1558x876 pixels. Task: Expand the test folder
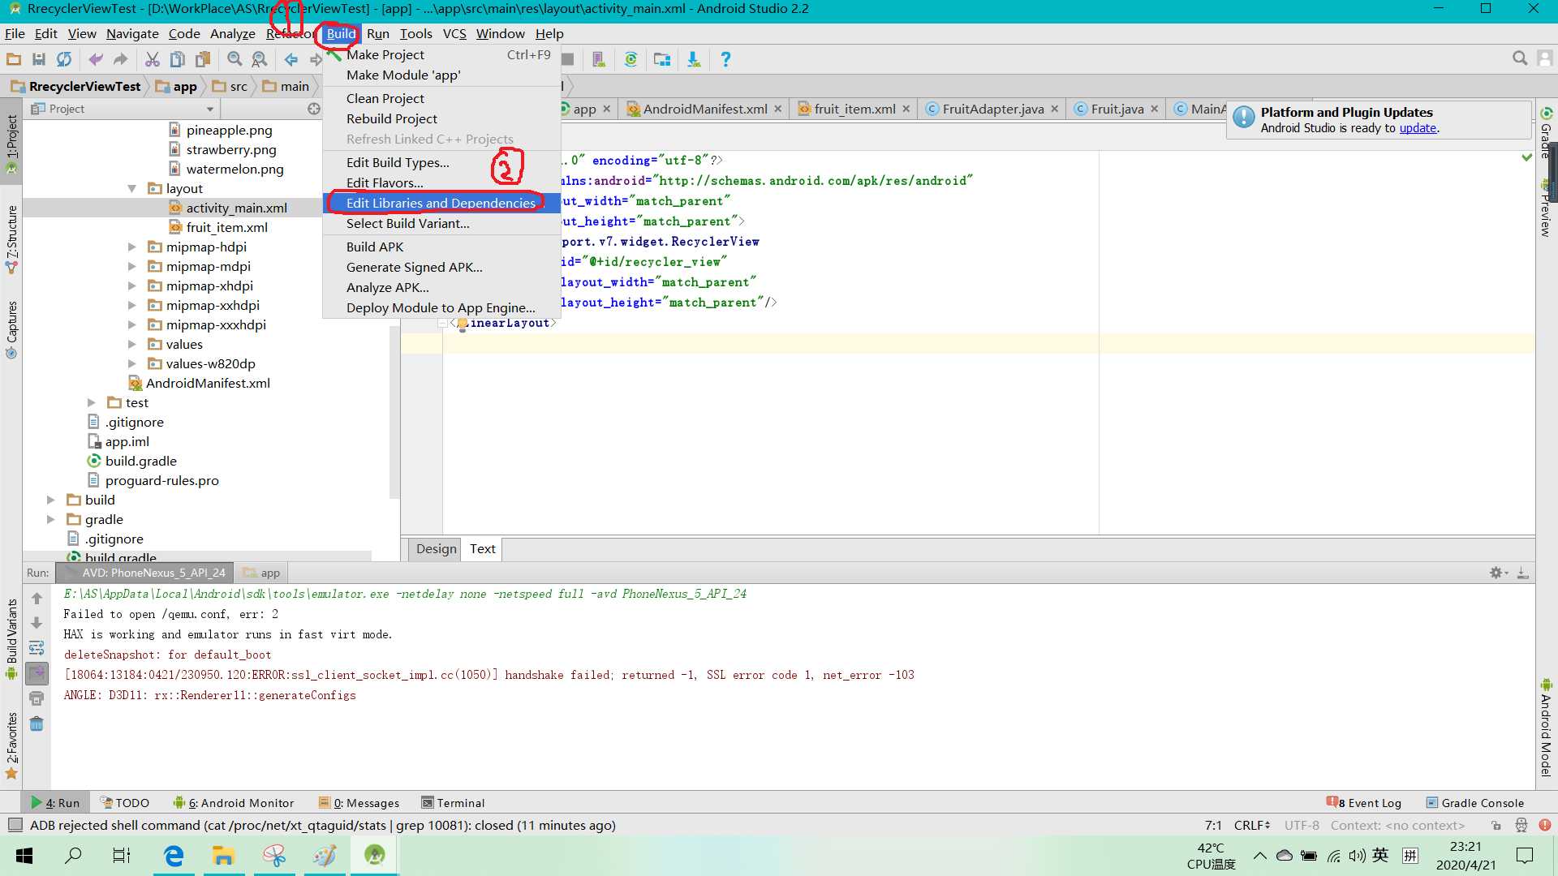91,403
